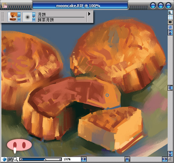Viewport: 174px width, 163px height.
Task: Click the vertical scroll up arrow
Action: (x=170, y=33)
